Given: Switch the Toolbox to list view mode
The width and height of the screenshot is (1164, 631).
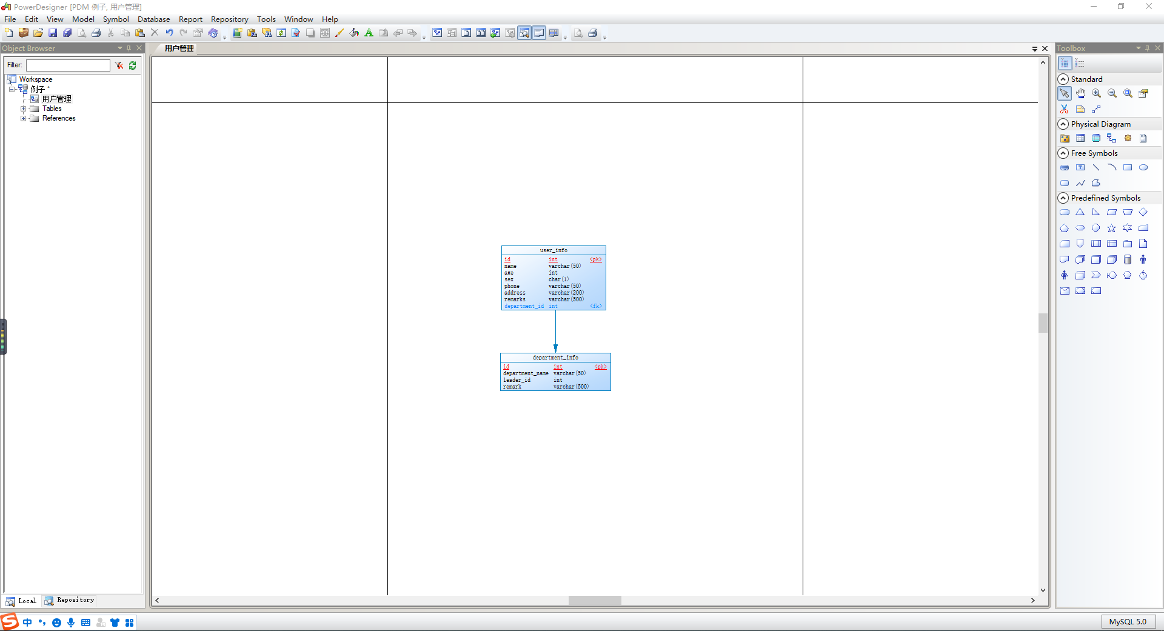Looking at the screenshot, I should pyautogui.click(x=1080, y=63).
